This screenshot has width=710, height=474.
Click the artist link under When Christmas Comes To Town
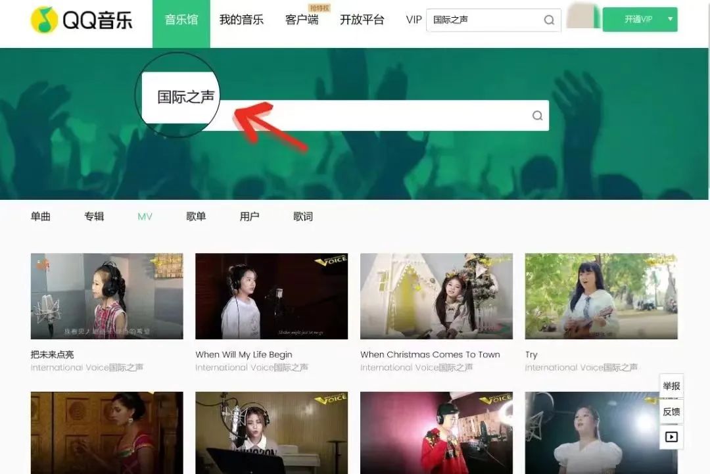coord(417,367)
